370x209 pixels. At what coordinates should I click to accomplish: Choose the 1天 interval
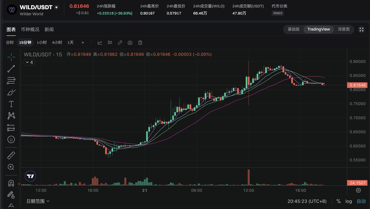71,43
